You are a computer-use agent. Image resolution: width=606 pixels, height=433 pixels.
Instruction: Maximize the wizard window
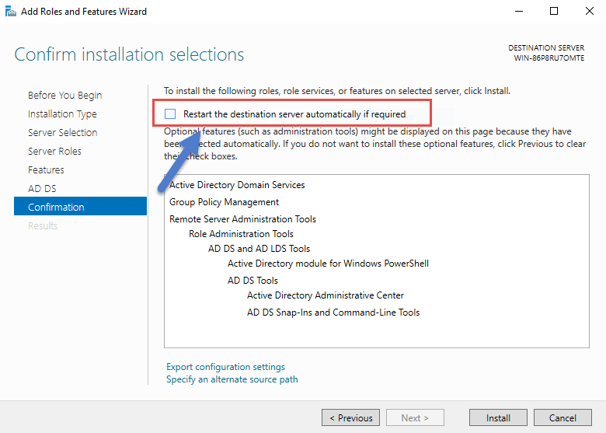tap(554, 11)
